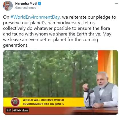The width and height of the screenshot is (121, 118).
Task: Click the round red logo in video banner
Action: coord(15,102)
